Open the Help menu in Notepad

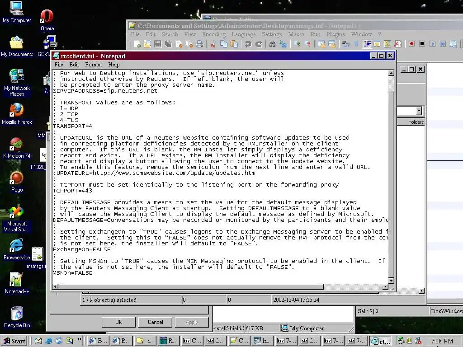[x=113, y=65]
